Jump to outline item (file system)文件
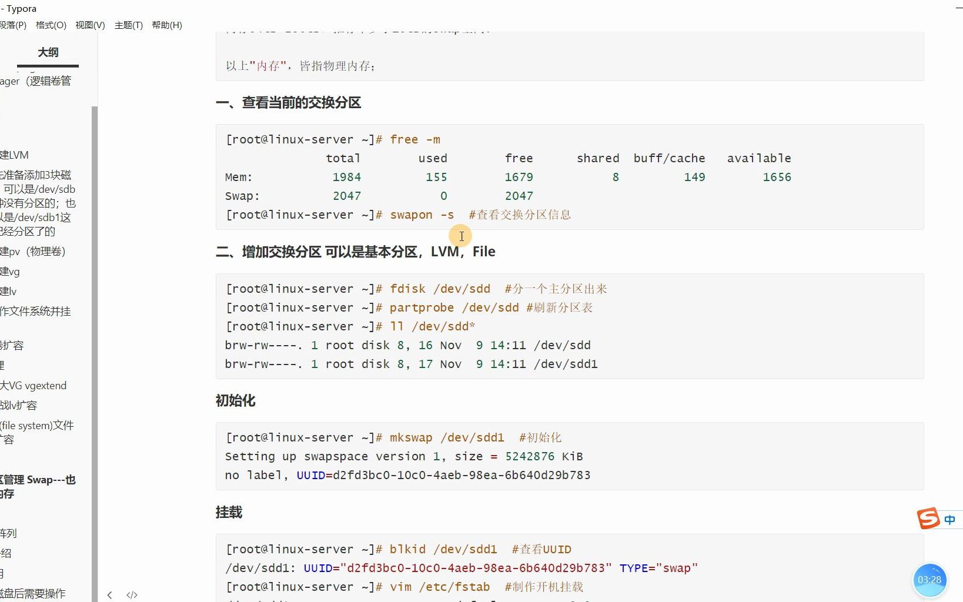963x602 pixels. [37, 425]
